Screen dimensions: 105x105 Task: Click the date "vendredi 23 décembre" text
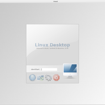coord(57,48)
